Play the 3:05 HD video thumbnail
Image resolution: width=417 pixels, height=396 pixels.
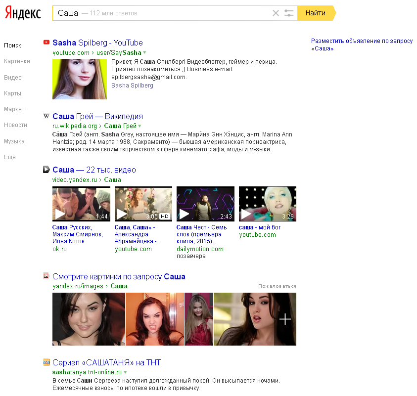143,204
